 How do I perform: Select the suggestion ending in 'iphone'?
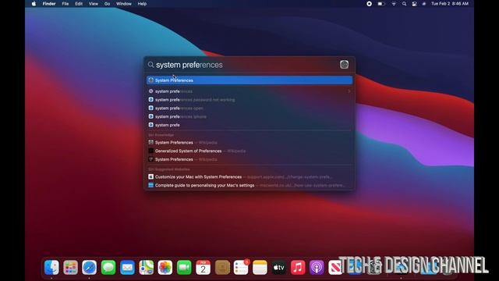249,116
